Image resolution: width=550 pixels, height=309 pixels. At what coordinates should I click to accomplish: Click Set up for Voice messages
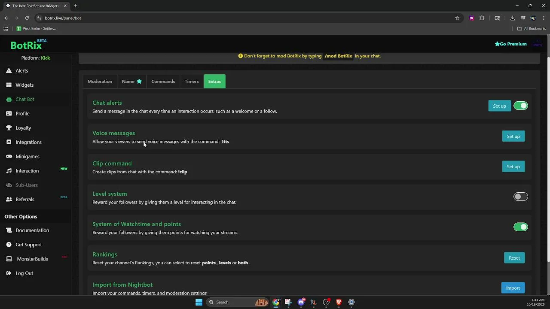(x=513, y=136)
